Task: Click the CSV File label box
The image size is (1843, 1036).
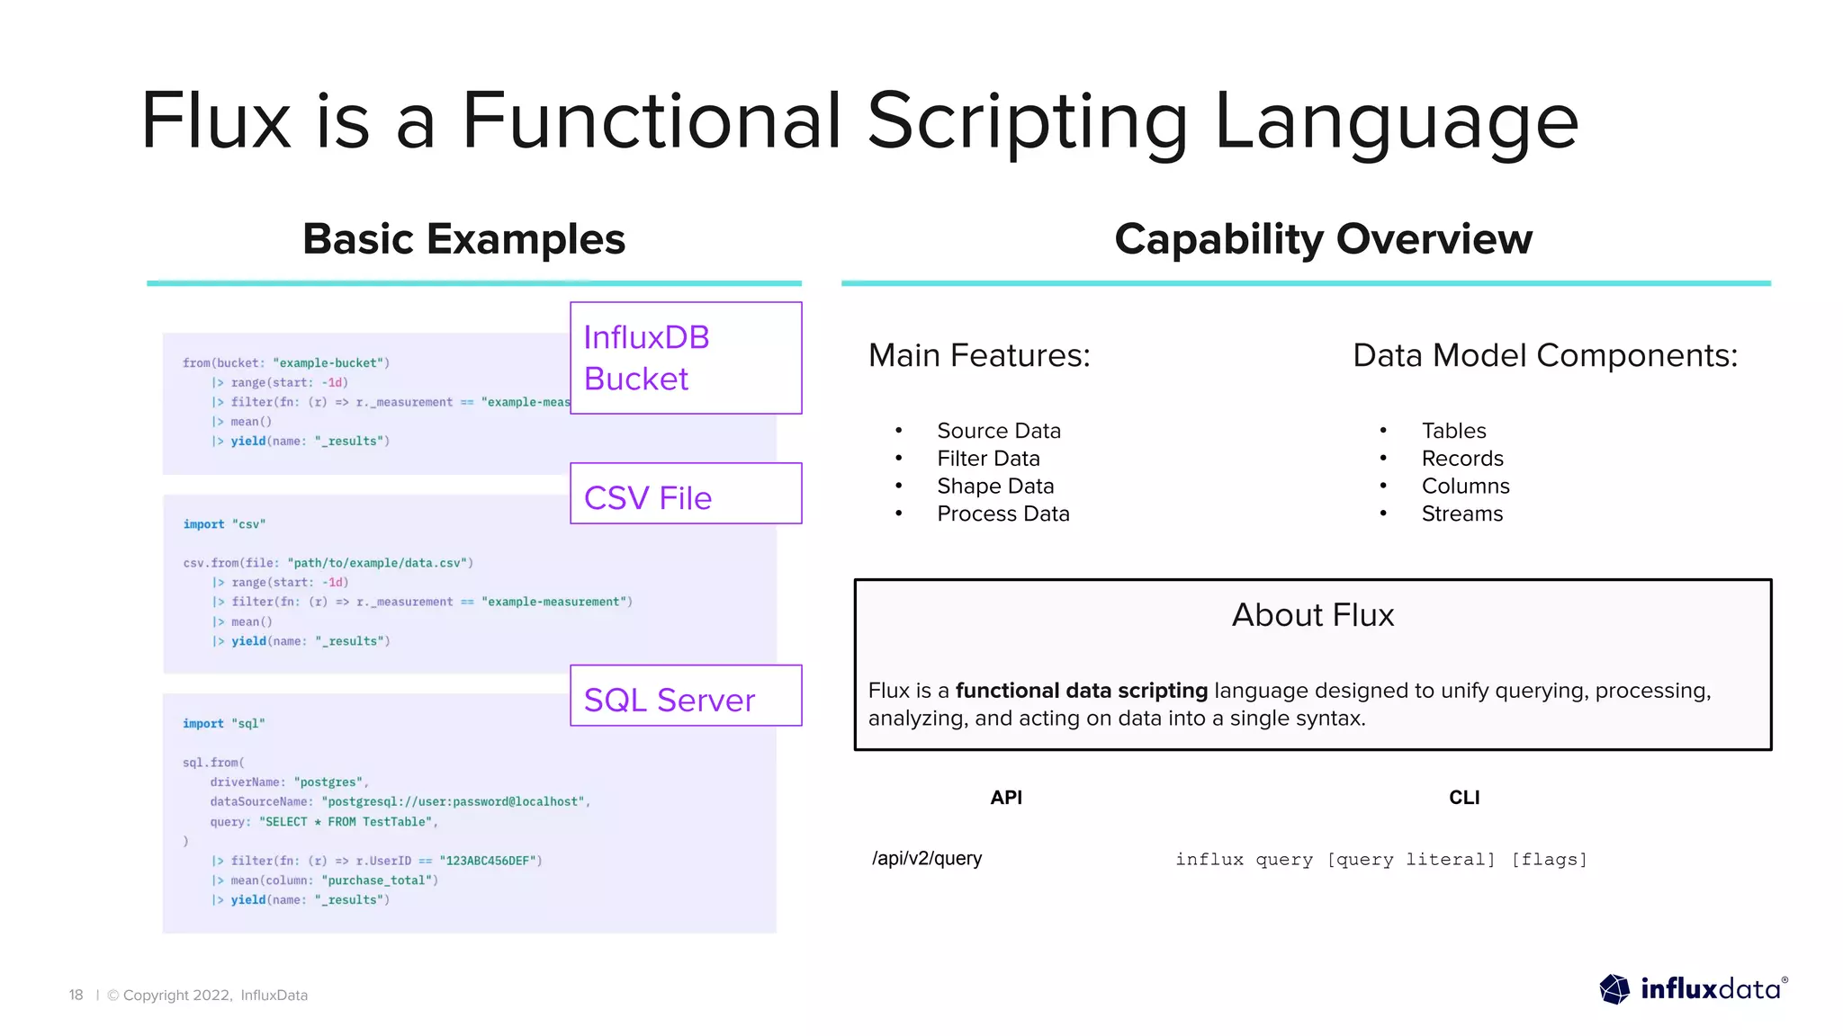Action: [686, 495]
